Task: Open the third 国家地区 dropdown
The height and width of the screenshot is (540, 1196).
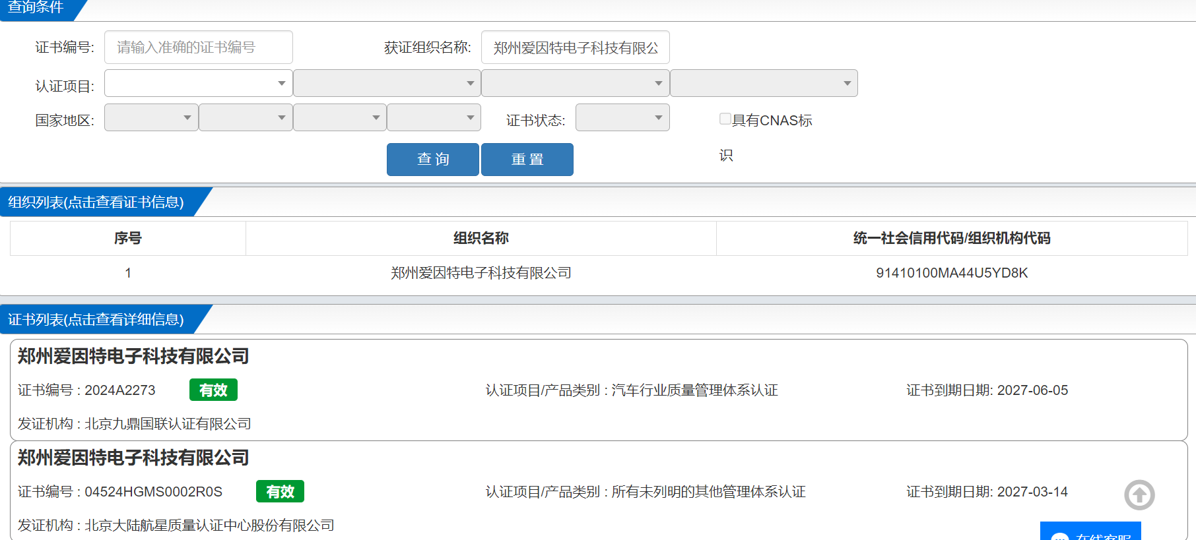Action: pyautogui.click(x=340, y=117)
